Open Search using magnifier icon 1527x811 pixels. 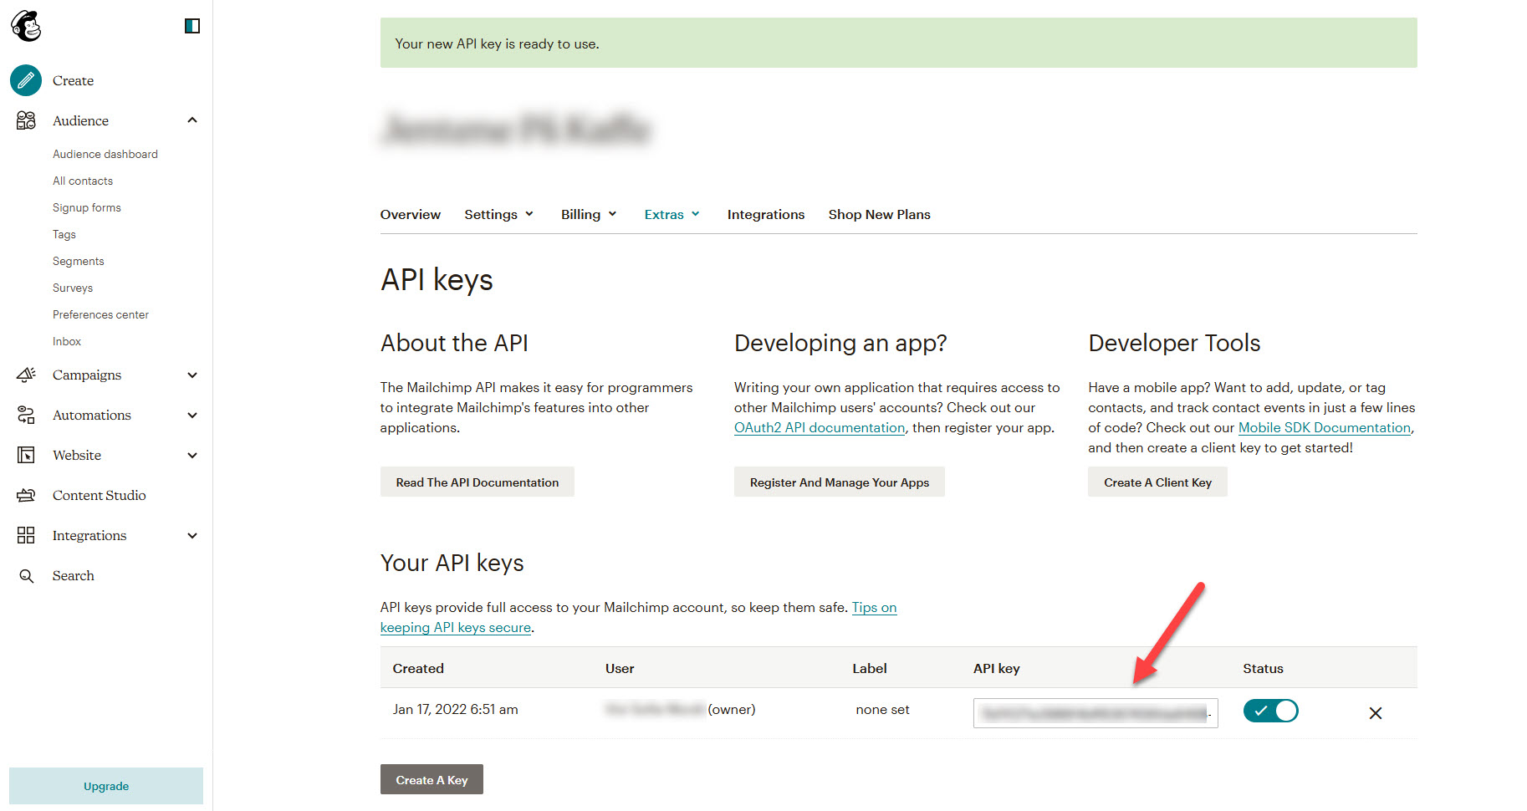coord(26,576)
